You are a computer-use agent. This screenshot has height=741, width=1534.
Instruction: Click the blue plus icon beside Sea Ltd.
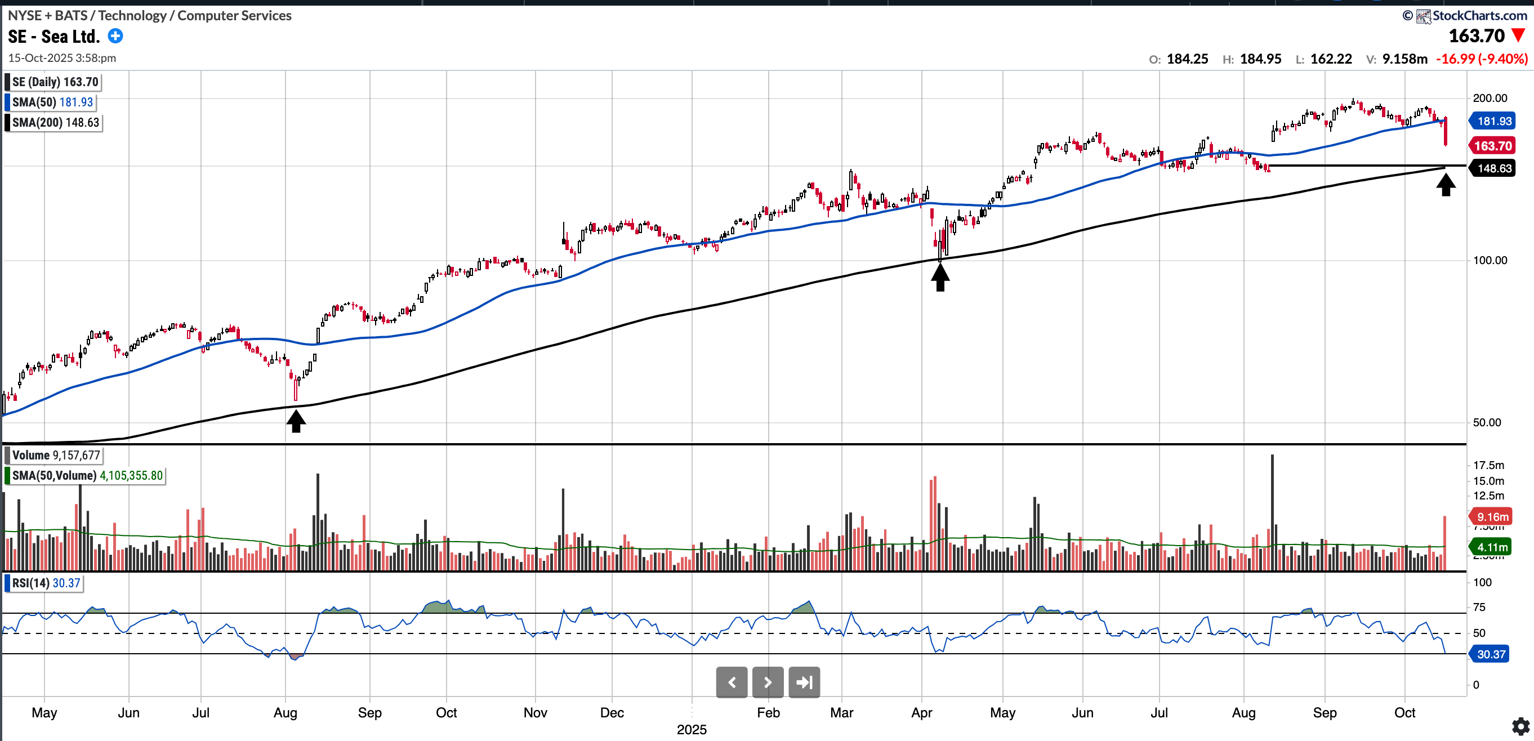pyautogui.click(x=115, y=37)
